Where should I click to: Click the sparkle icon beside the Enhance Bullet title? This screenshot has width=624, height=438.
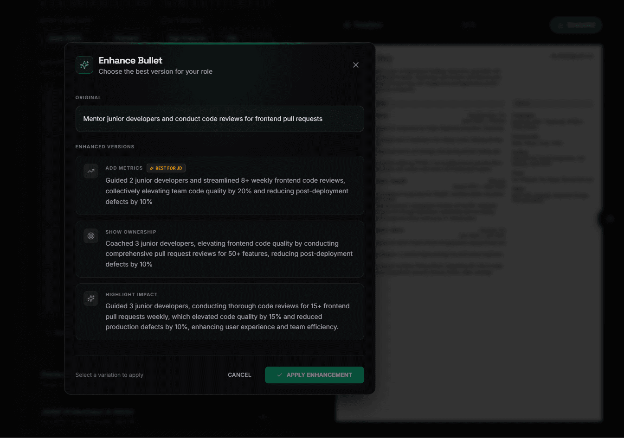(x=84, y=65)
